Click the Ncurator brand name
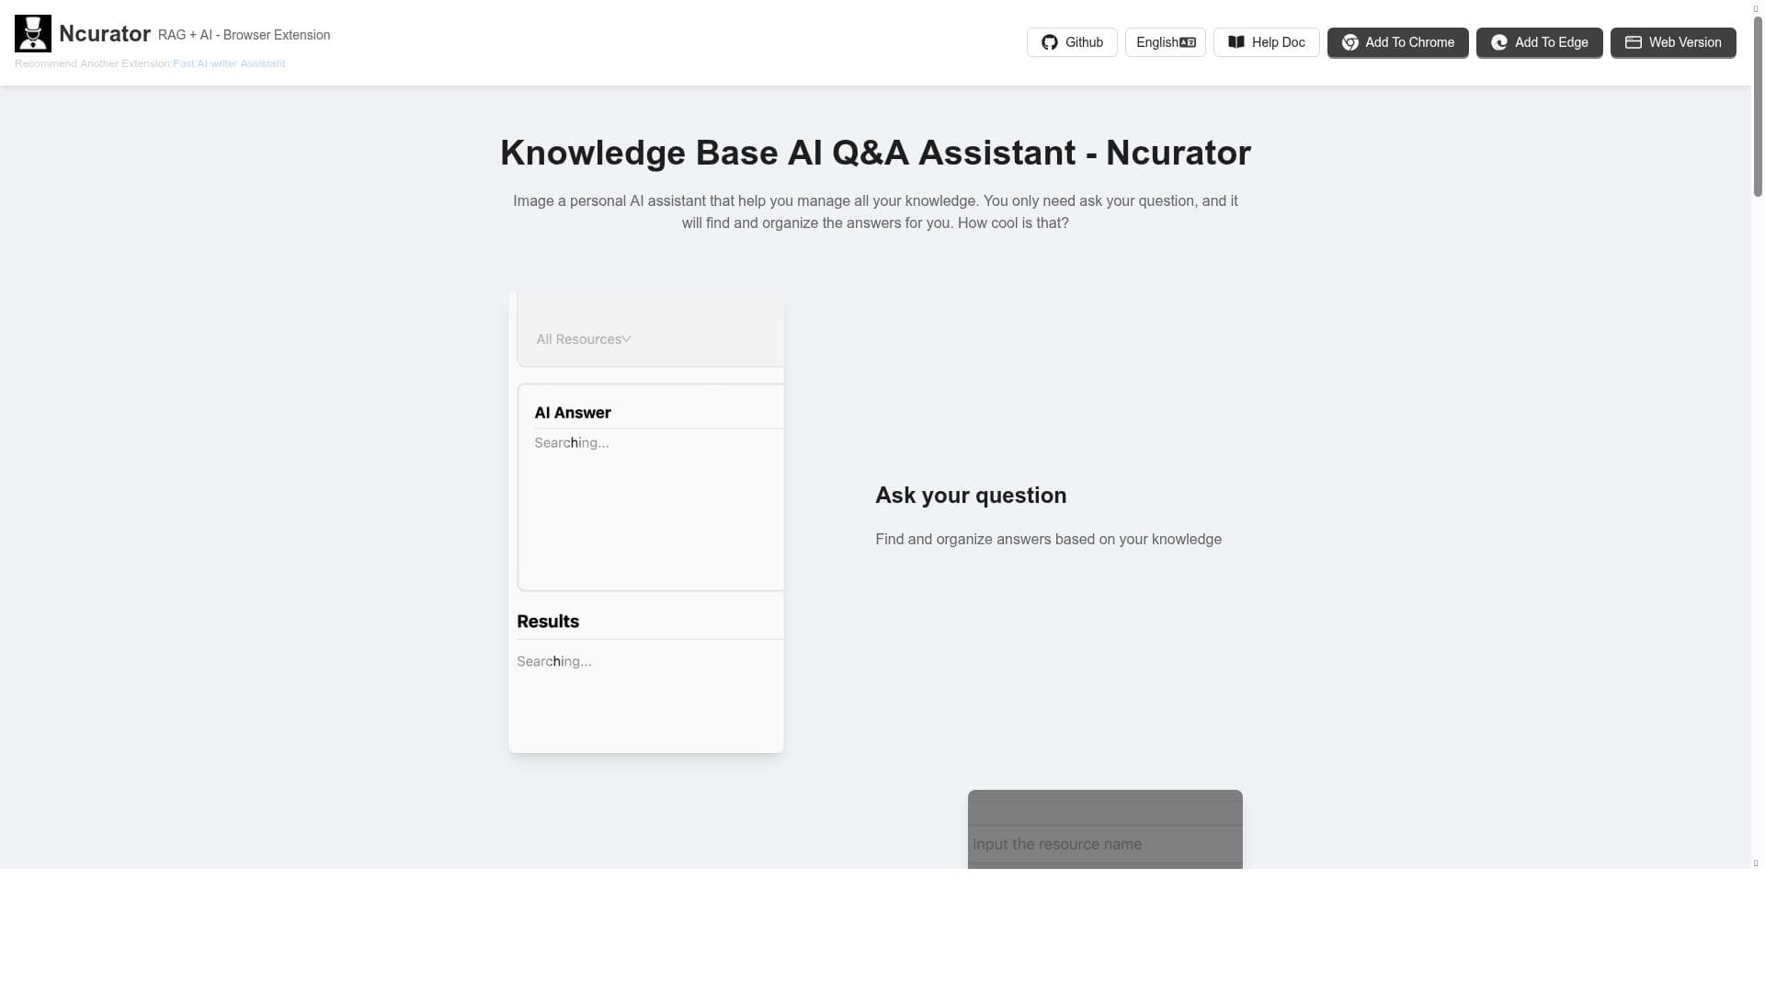The height and width of the screenshot is (993, 1765). [105, 34]
